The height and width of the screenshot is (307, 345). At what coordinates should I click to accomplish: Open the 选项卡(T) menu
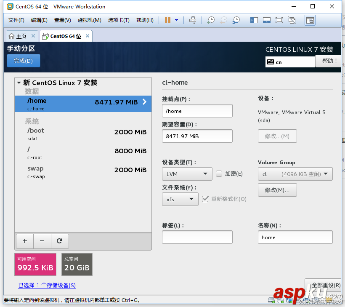pyautogui.click(x=119, y=20)
